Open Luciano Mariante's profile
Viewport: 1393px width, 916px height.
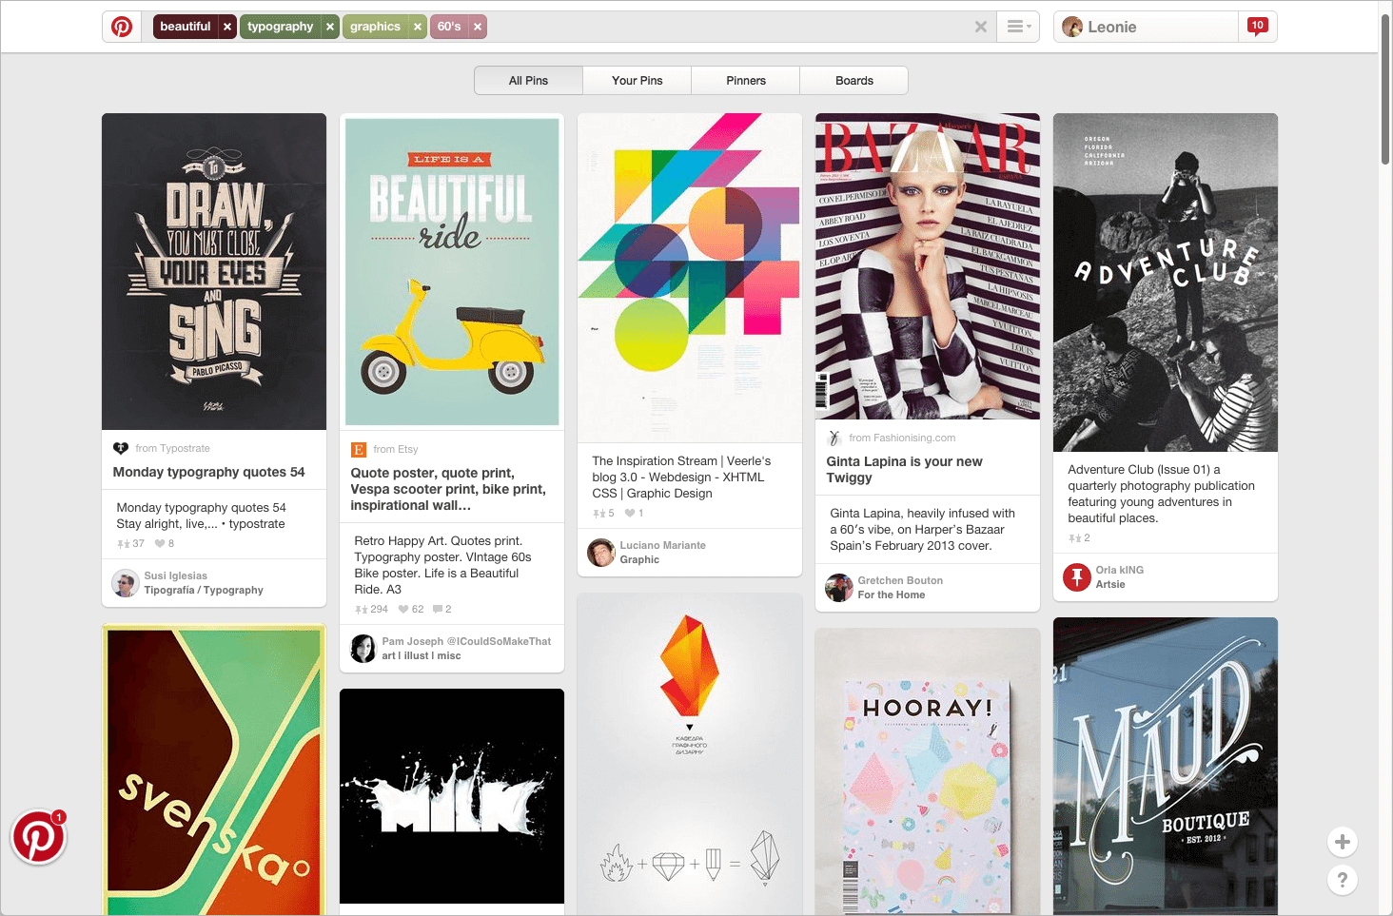click(x=662, y=544)
